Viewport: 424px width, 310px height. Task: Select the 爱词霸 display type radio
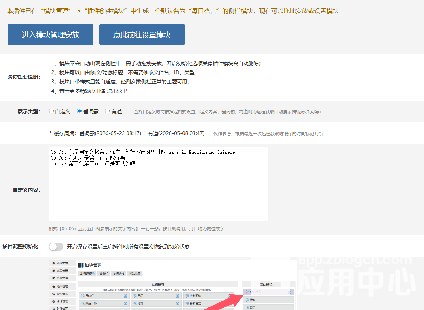[x=79, y=111]
